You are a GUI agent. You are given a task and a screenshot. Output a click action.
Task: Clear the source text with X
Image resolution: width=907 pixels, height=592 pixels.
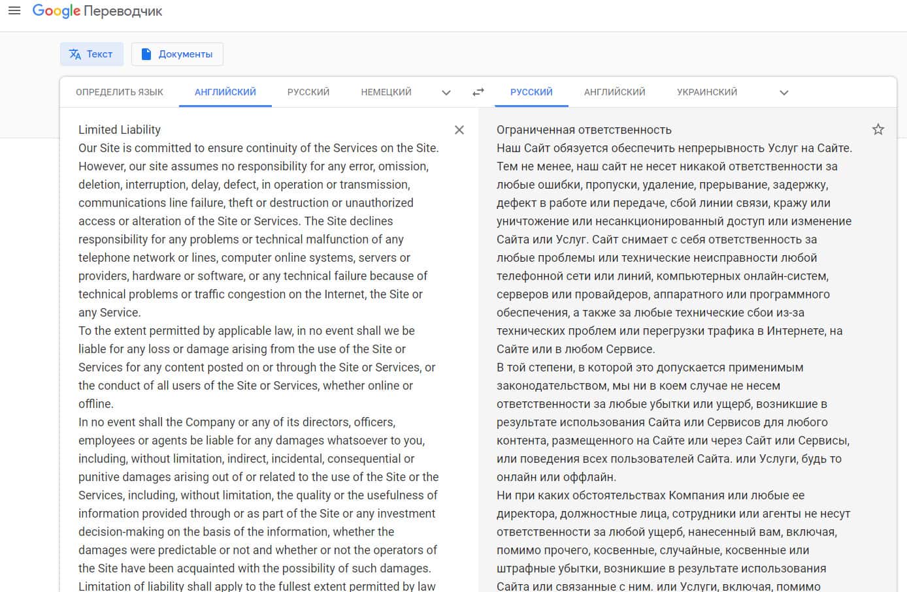point(459,130)
